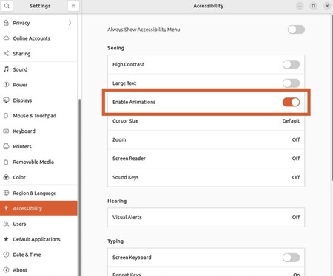This screenshot has height=276, width=333.
Task: Switch to the Sound settings panel
Action: [38, 69]
